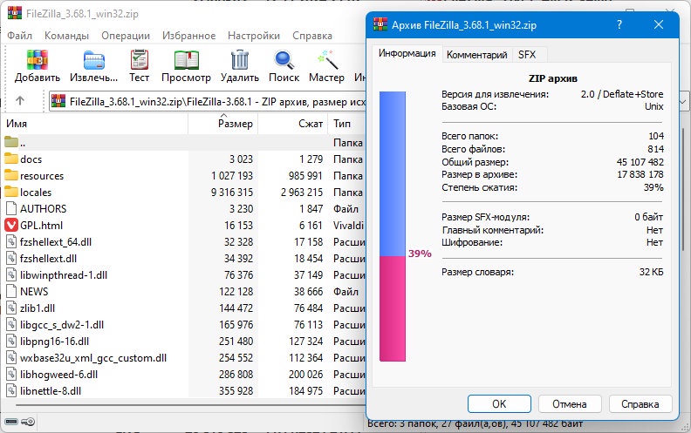Click the drive icon in status bar

(11, 422)
